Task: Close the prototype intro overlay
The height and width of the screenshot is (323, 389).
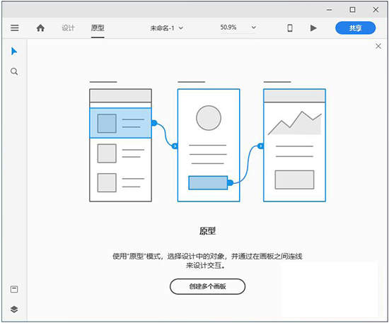Action: point(378,46)
